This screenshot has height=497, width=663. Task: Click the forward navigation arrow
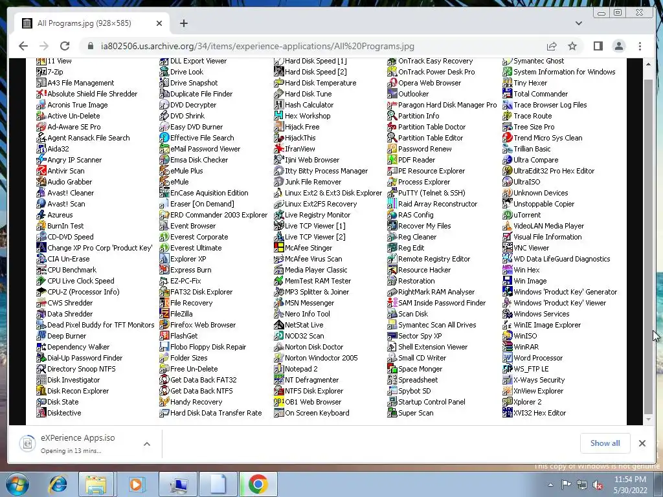[x=44, y=46]
